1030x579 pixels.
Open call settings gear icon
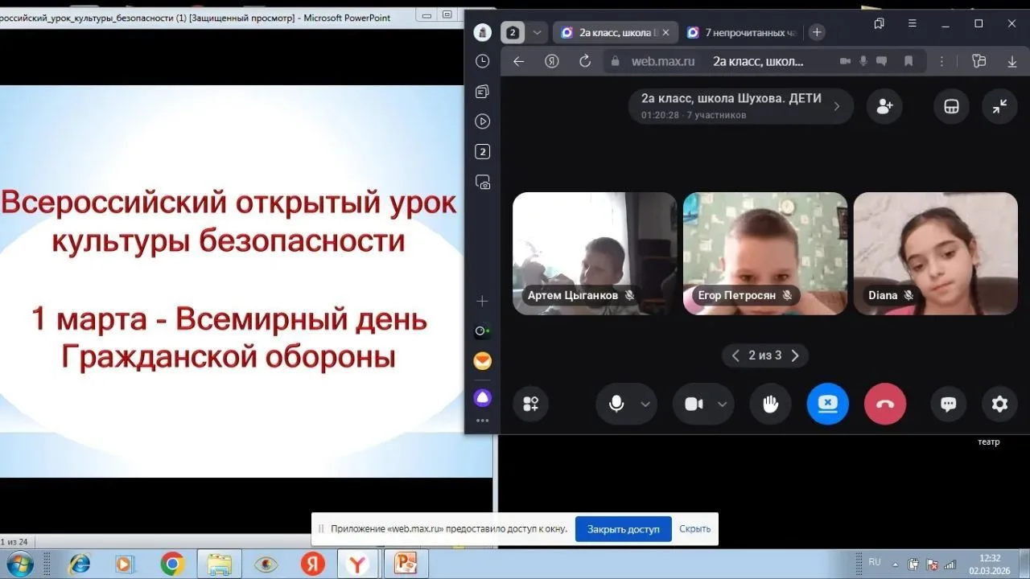coord(999,404)
